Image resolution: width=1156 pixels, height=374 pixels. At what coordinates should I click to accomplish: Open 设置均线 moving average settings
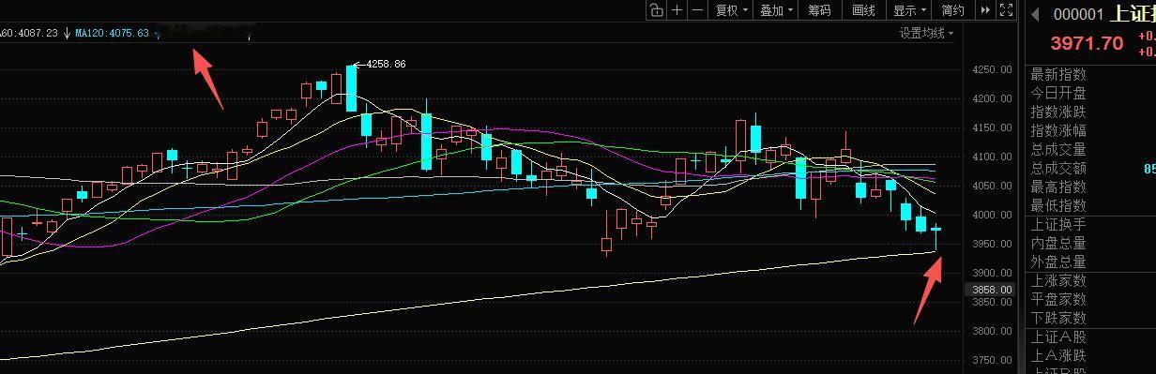pos(926,33)
